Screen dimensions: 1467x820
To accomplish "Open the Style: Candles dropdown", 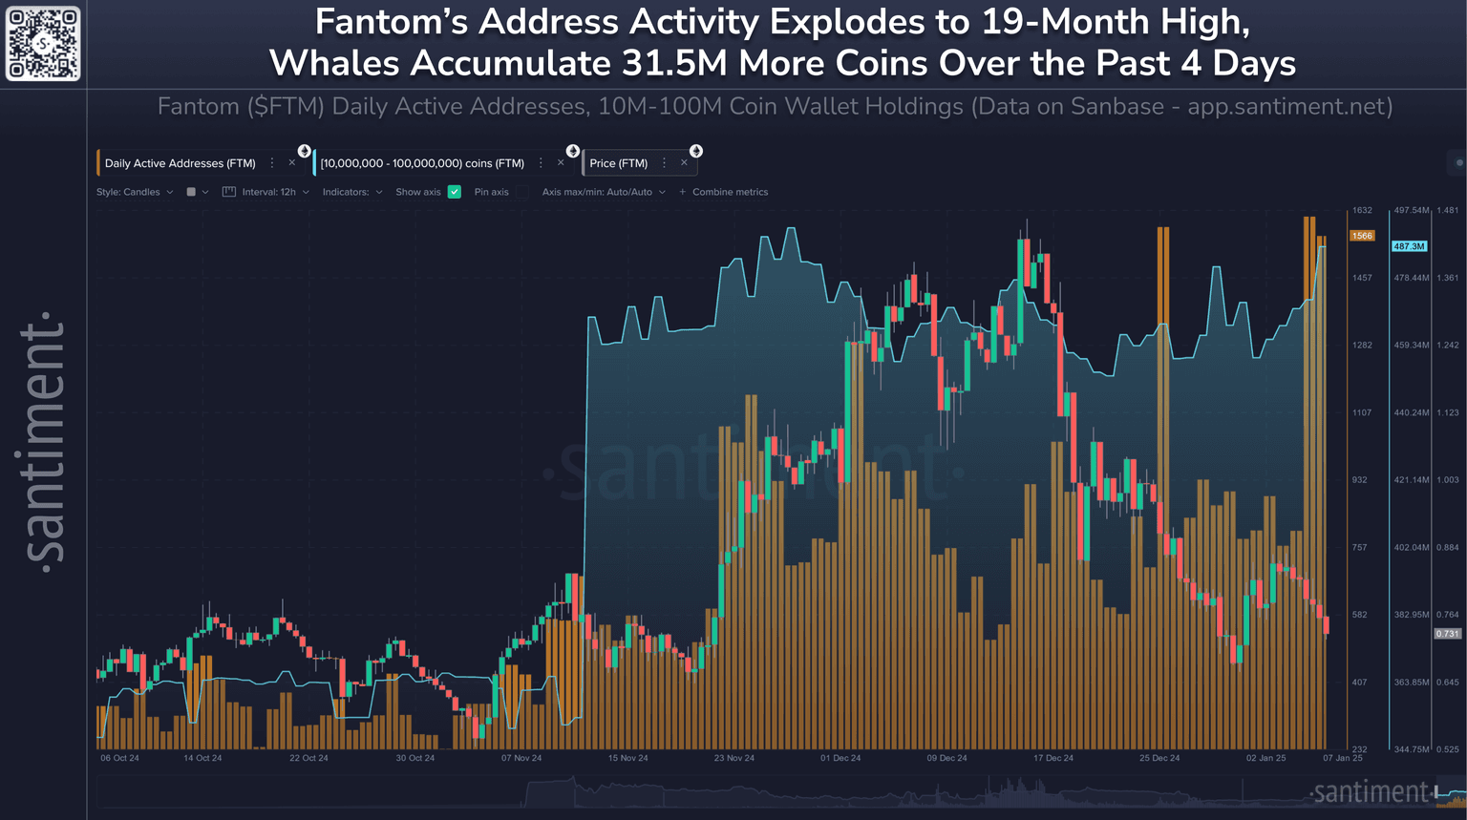I will pyautogui.click(x=135, y=192).
